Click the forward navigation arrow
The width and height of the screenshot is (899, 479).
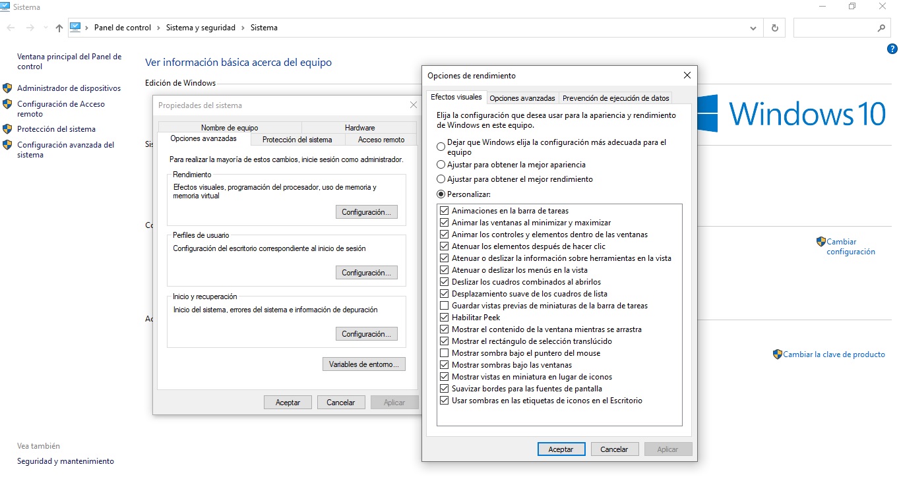pos(30,28)
